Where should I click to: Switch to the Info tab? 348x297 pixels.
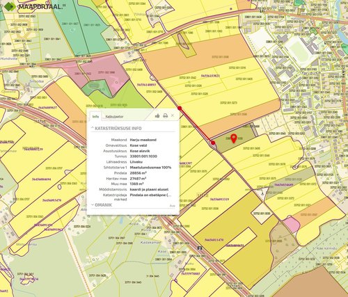click(95, 116)
